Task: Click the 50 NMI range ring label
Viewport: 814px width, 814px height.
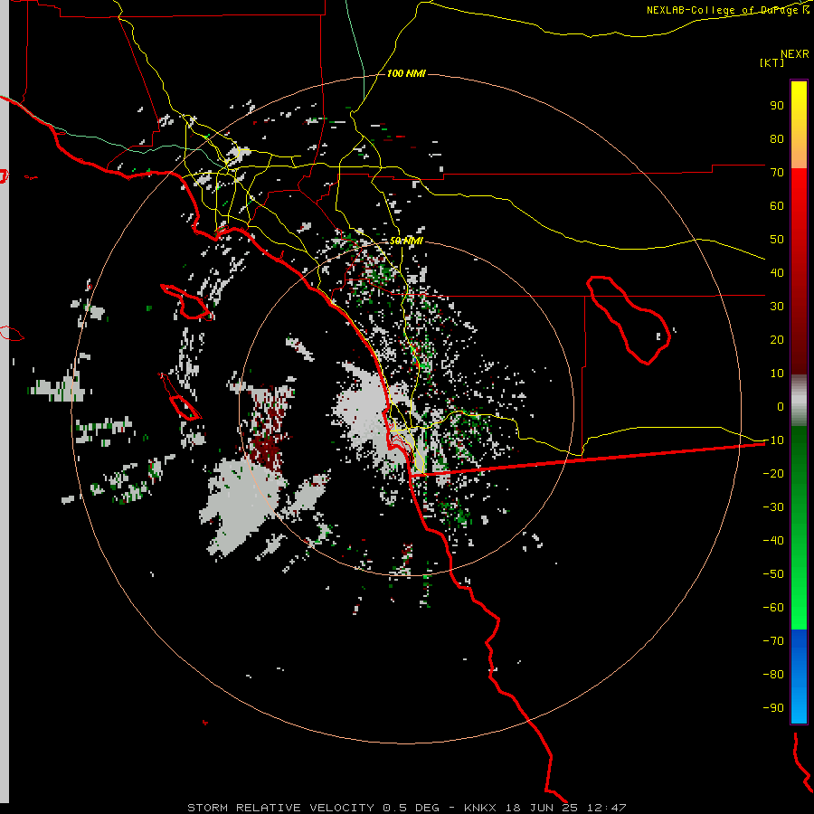Action: [x=406, y=241]
